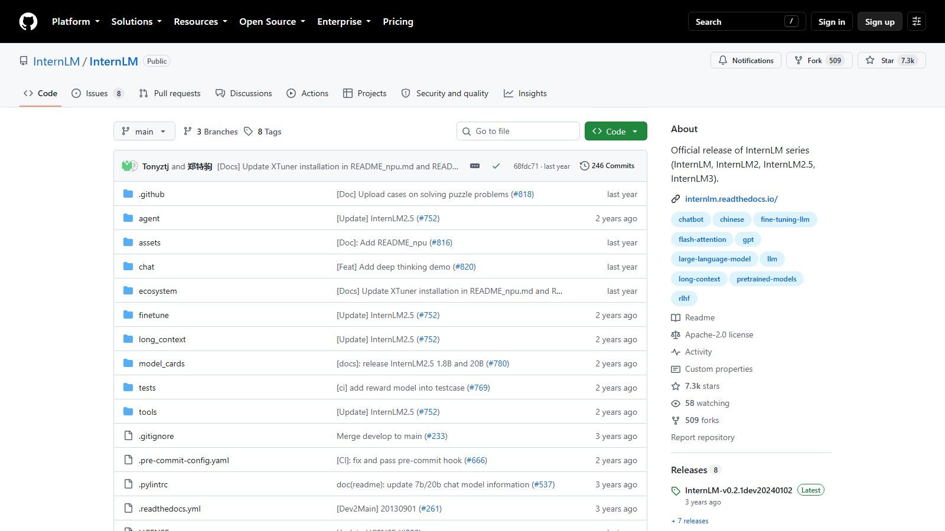Click the finetune folder icon

point(128,314)
